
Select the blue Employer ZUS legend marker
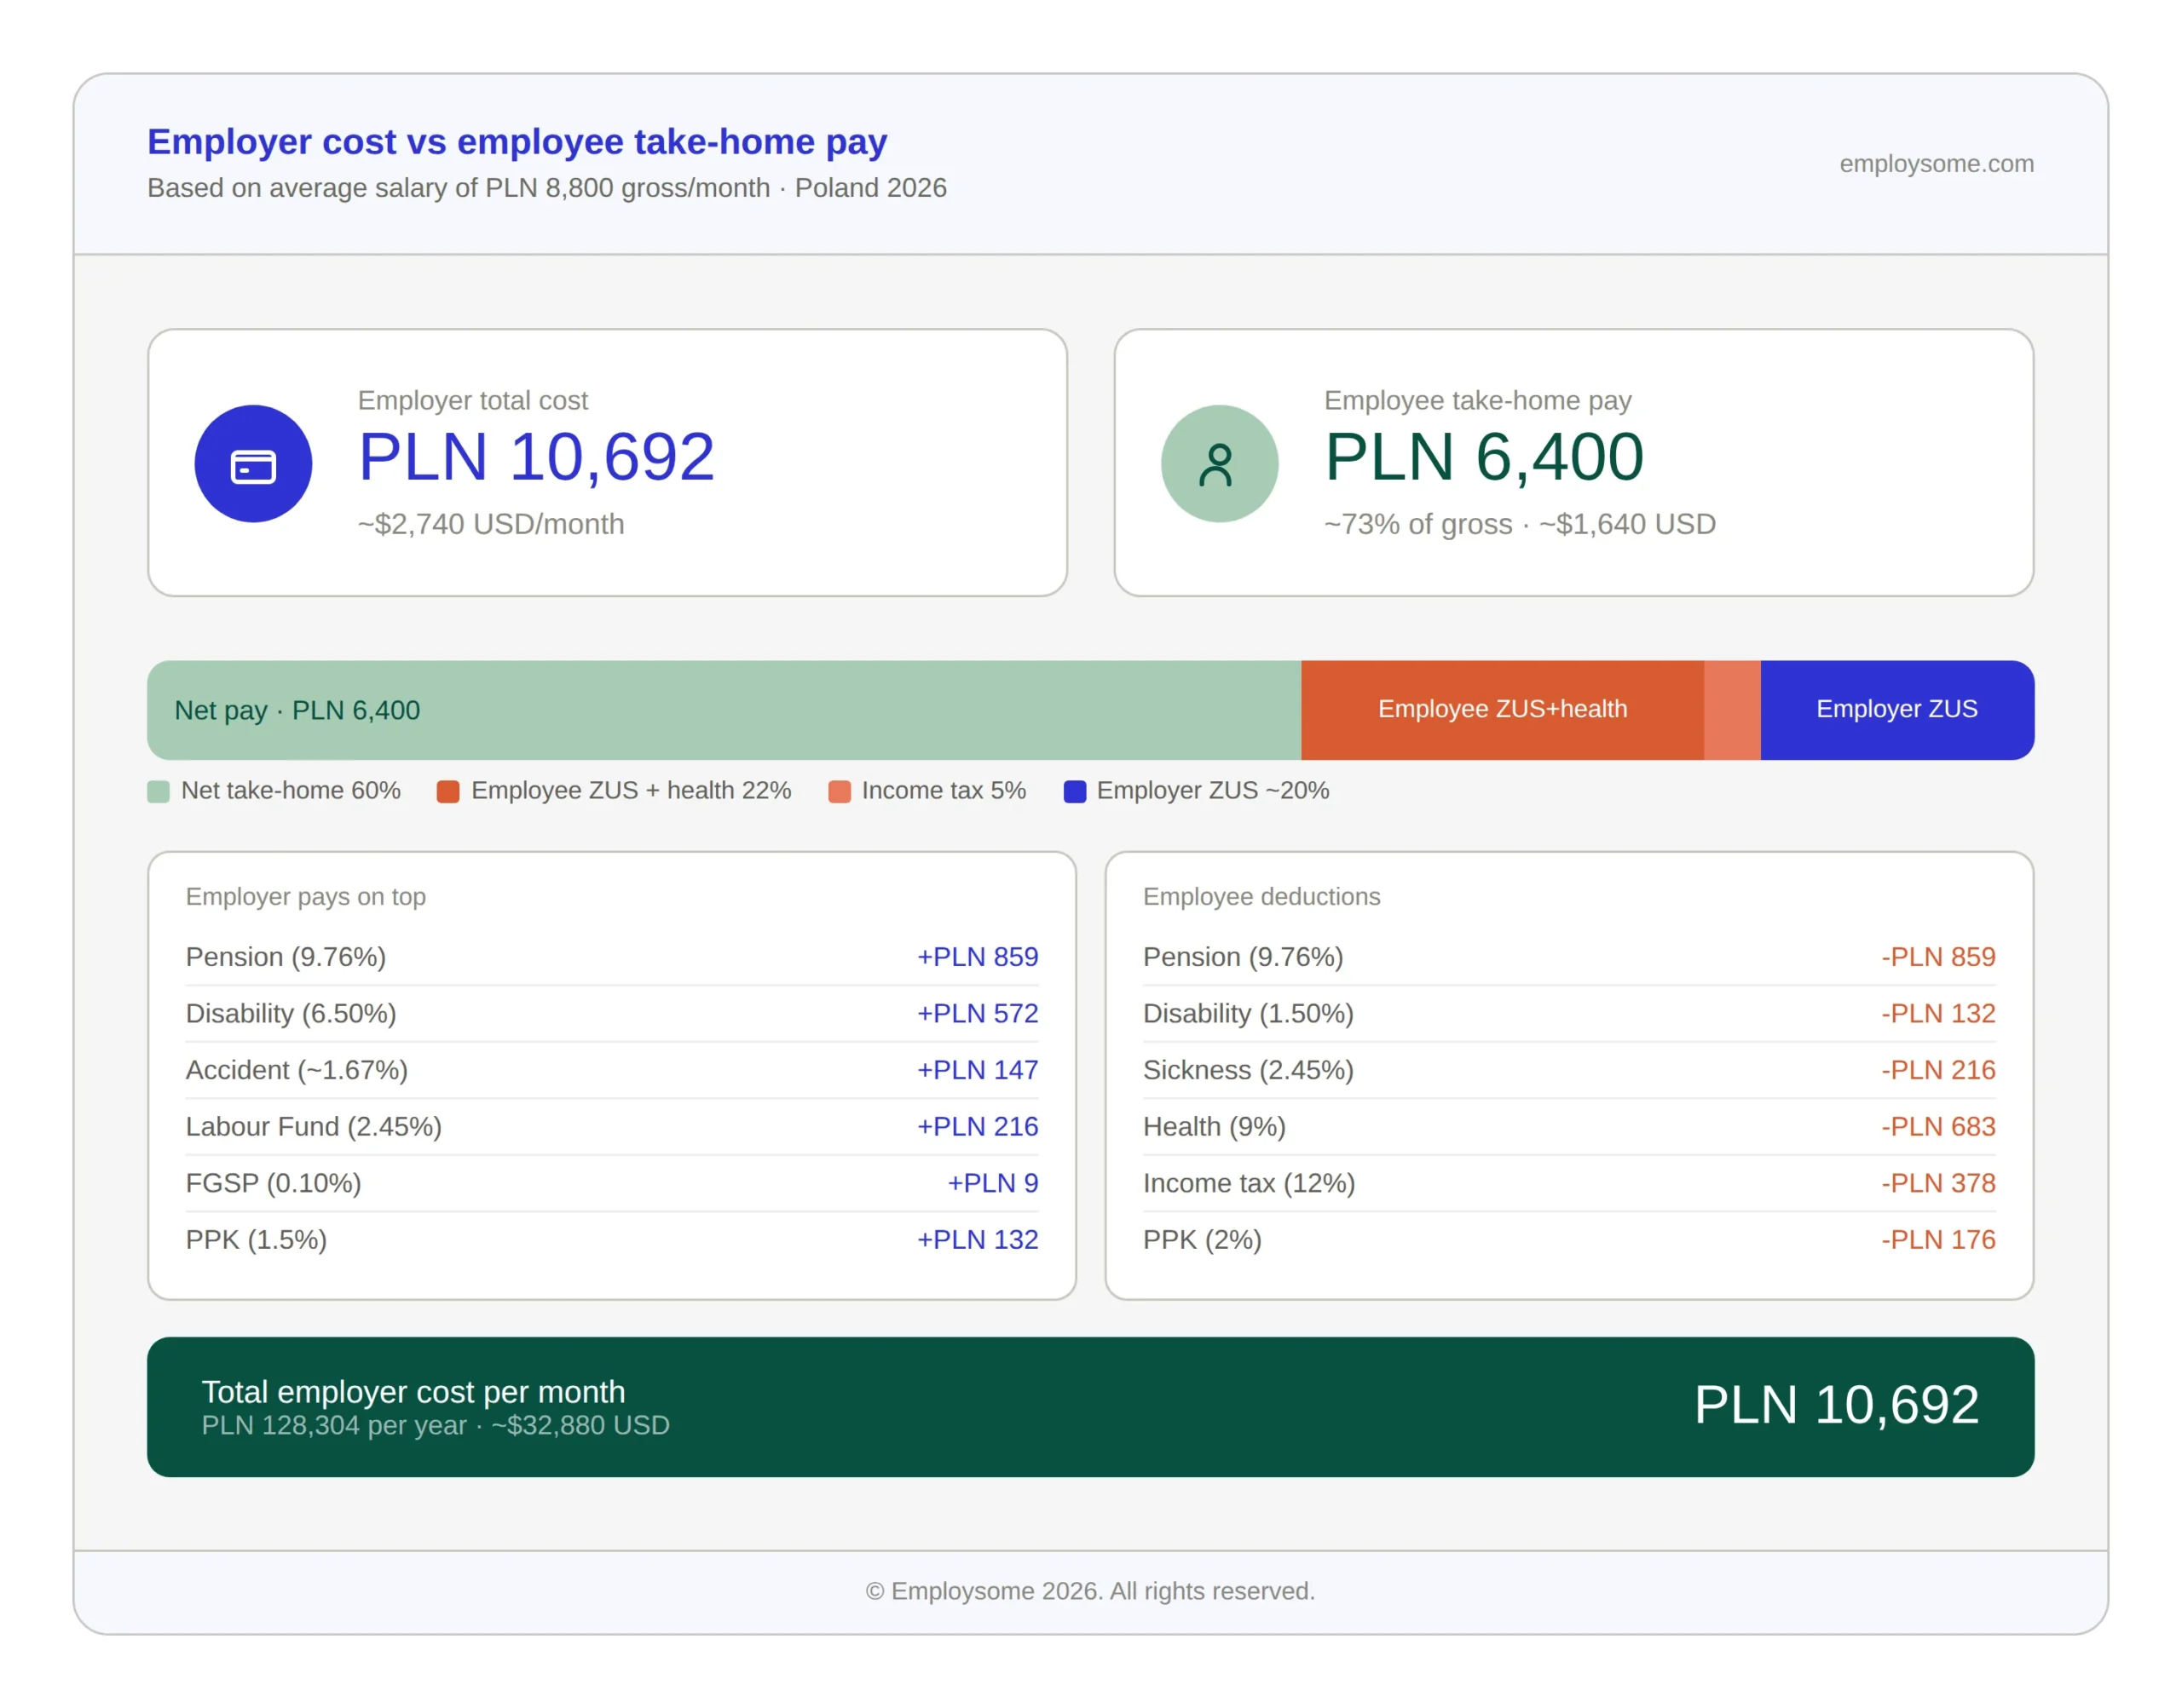[x=1076, y=790]
